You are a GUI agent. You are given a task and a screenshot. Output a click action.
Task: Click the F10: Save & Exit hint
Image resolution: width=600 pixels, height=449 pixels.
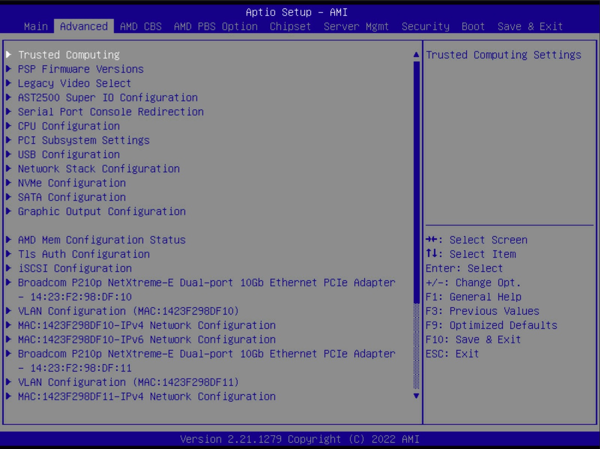[x=474, y=339]
